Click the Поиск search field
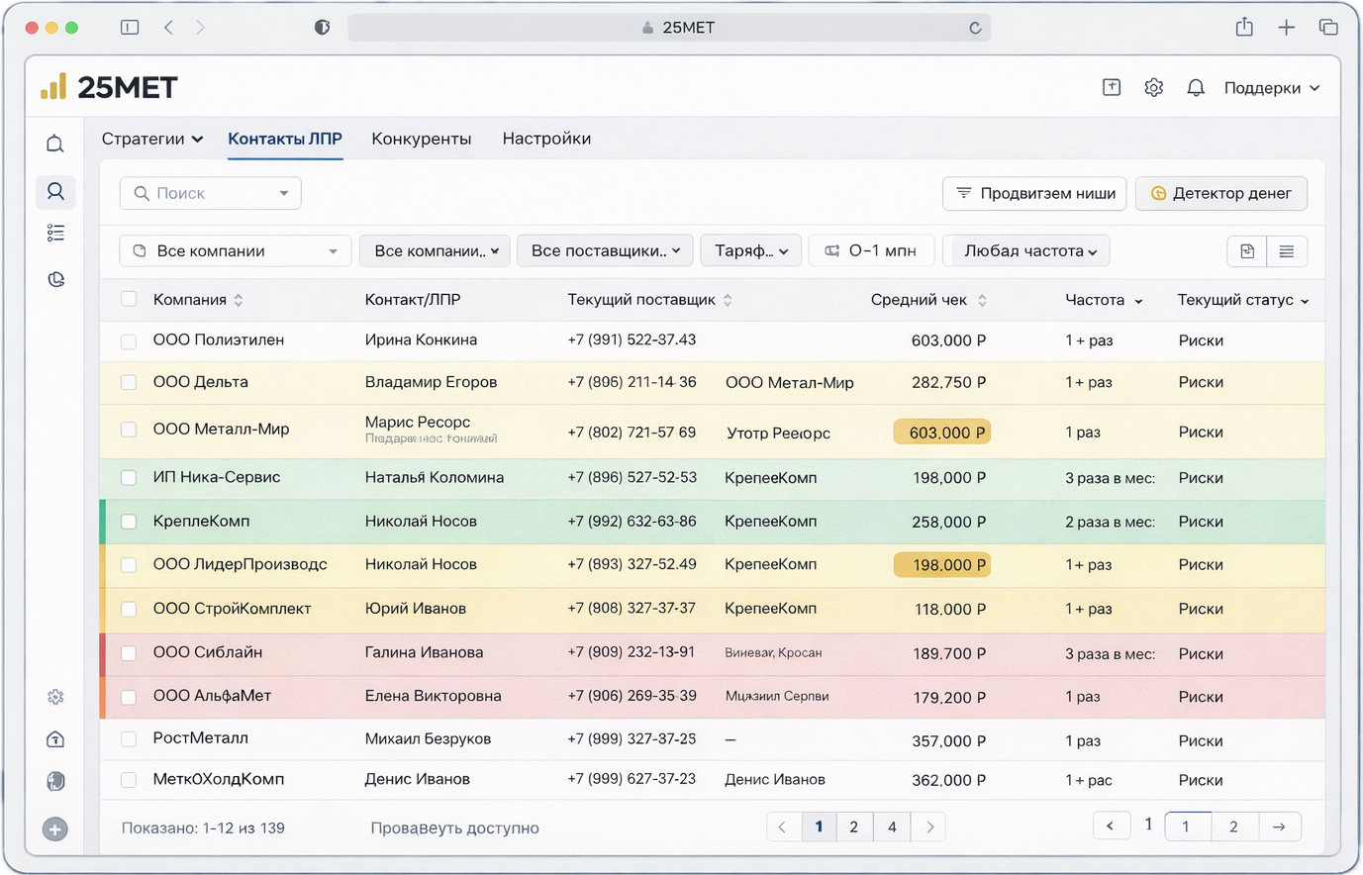The height and width of the screenshot is (875, 1363). coord(210,193)
